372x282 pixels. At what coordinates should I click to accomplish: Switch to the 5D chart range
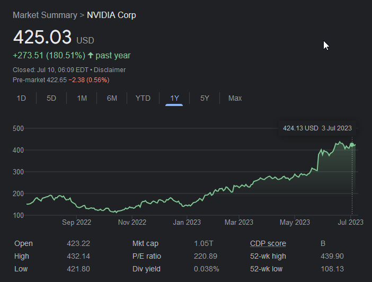tap(51, 98)
